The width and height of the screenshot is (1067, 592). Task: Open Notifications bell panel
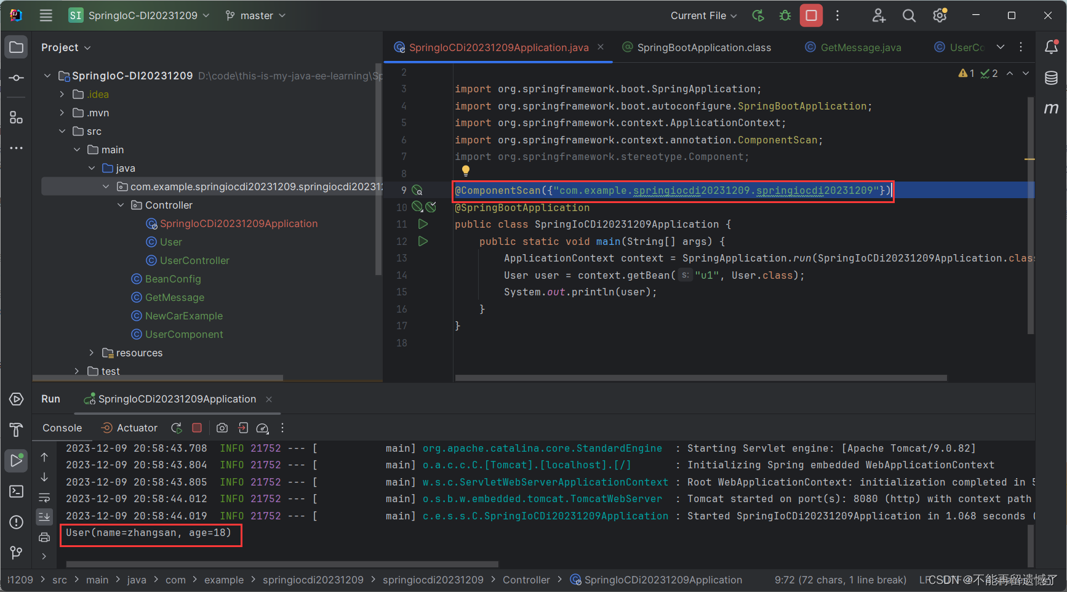click(x=1051, y=47)
